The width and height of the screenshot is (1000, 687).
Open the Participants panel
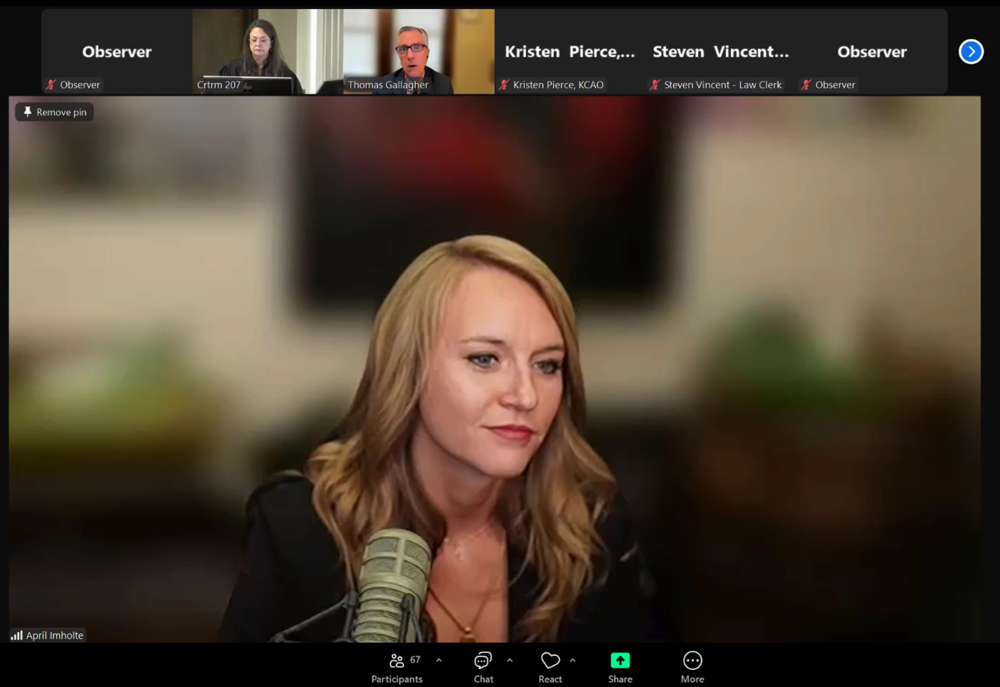click(397, 669)
